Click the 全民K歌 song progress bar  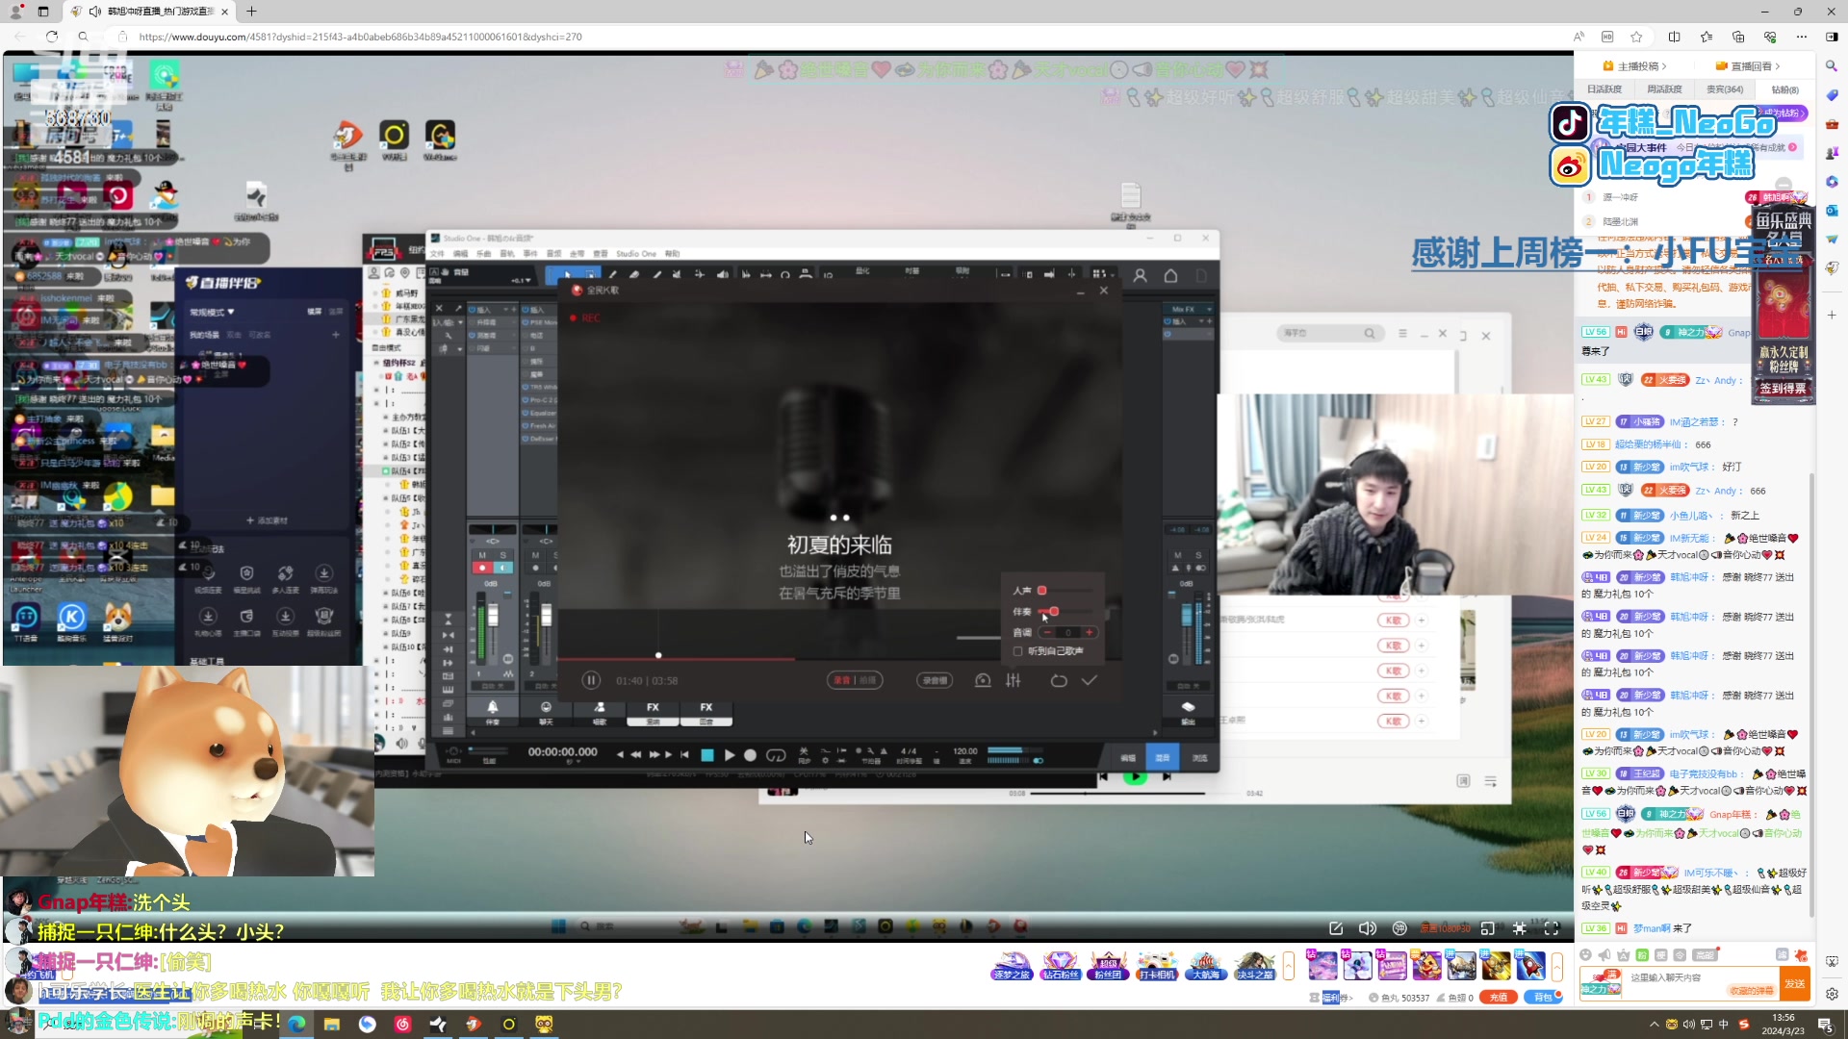coord(838,659)
